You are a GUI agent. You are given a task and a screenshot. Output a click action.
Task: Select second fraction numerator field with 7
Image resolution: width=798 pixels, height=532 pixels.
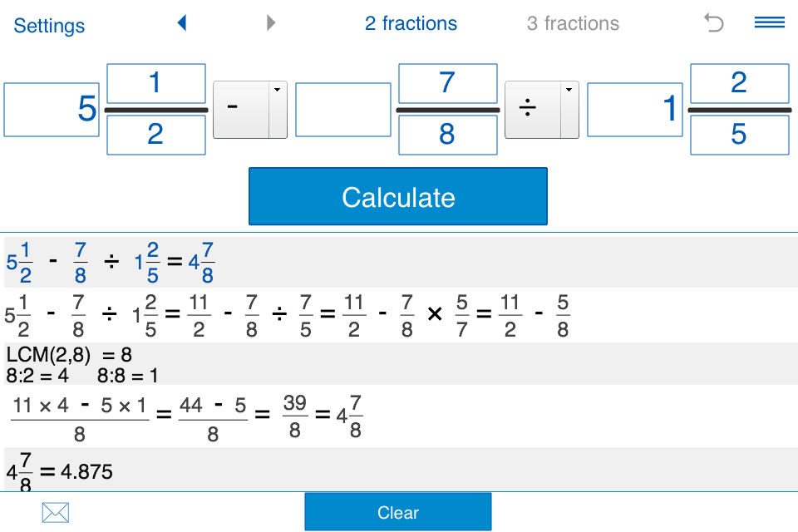[447, 83]
